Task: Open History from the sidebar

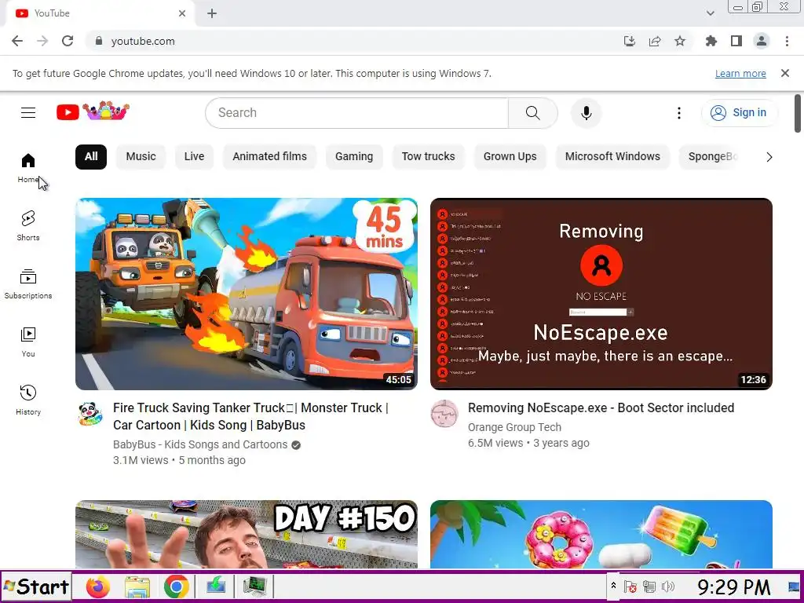Action: tap(28, 400)
